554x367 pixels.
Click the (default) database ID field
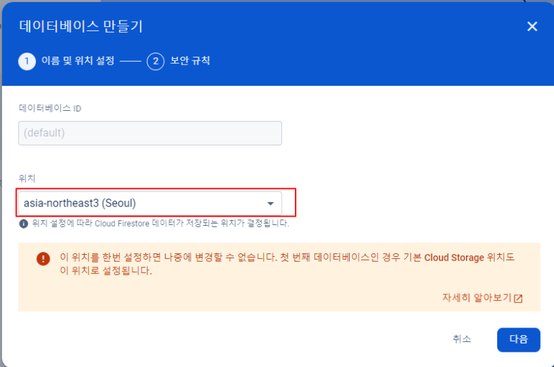tap(150, 133)
